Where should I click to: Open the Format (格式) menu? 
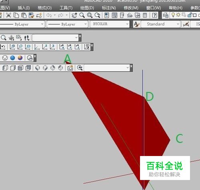click(44, 8)
